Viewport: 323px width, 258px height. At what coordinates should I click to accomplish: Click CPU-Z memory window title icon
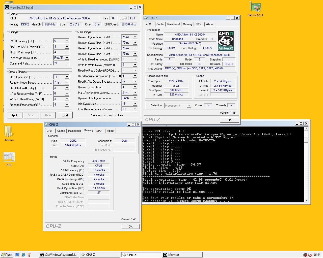tap(46, 124)
